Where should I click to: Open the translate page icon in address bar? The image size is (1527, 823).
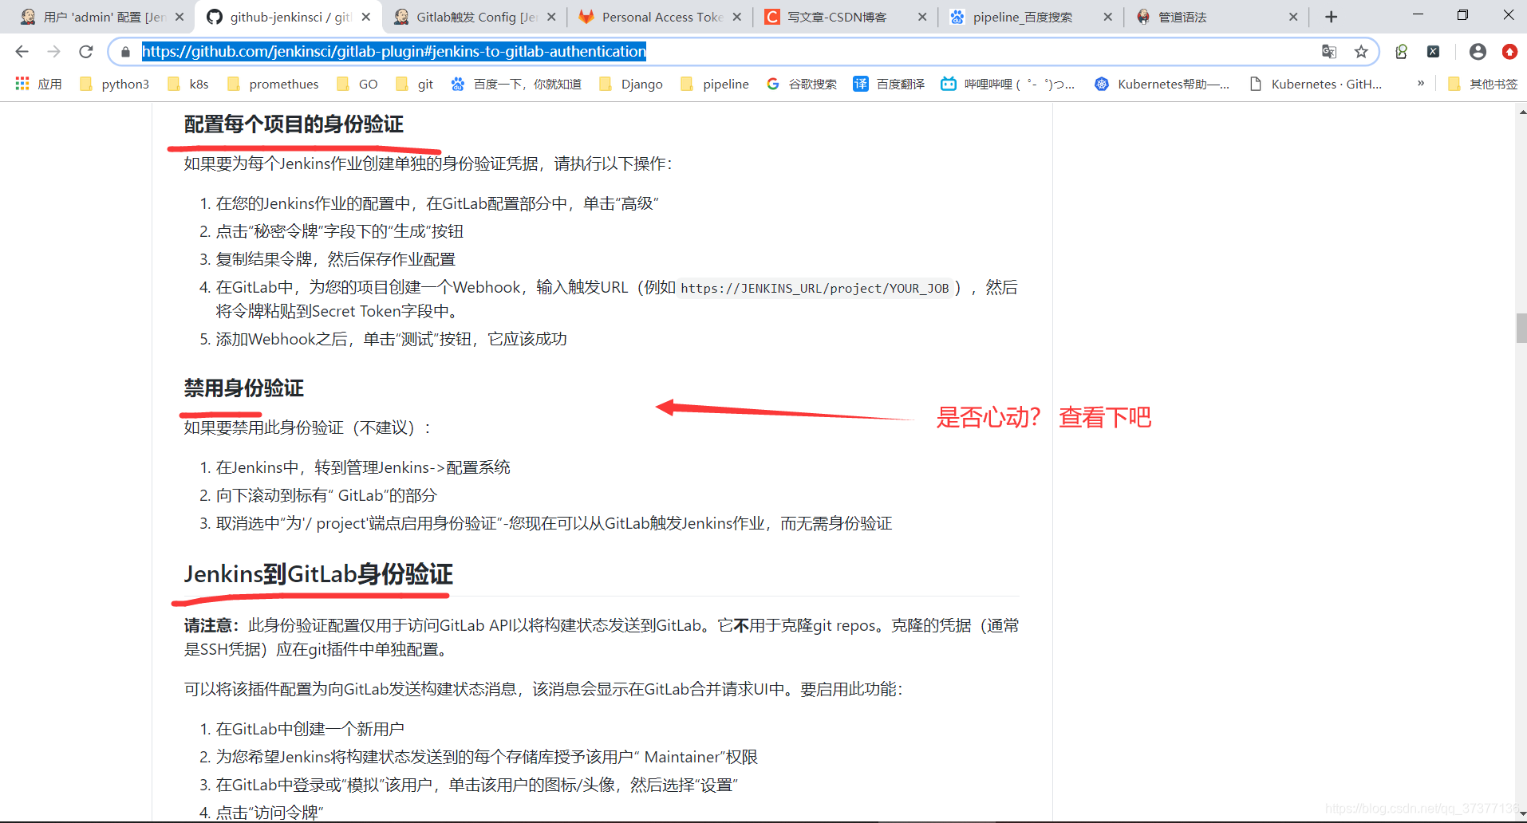[1329, 52]
